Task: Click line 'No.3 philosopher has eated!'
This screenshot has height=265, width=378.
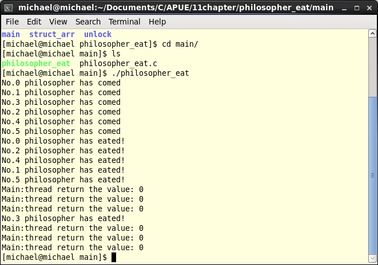Action: 63,218
